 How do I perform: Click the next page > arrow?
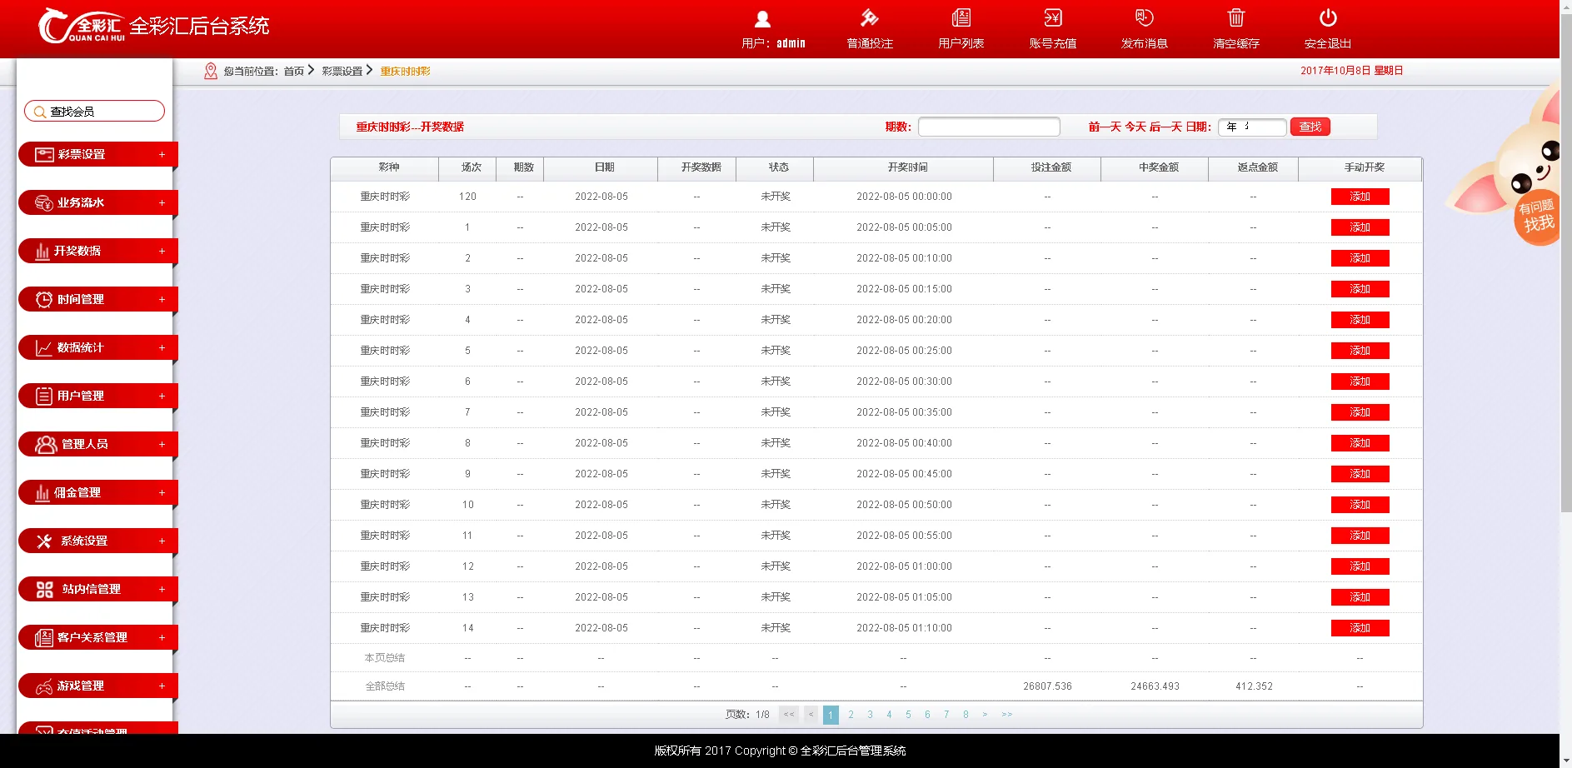coord(985,715)
